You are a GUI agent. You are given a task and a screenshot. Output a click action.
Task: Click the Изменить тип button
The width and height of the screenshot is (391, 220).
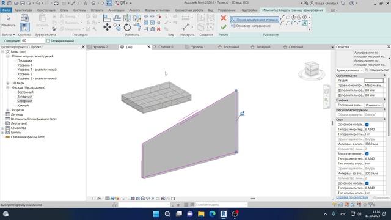click(377, 70)
